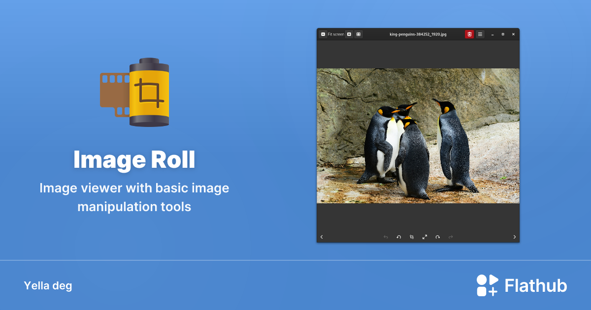Go to the previous image with the left chevron
This screenshot has width=591, height=310.
[322, 237]
